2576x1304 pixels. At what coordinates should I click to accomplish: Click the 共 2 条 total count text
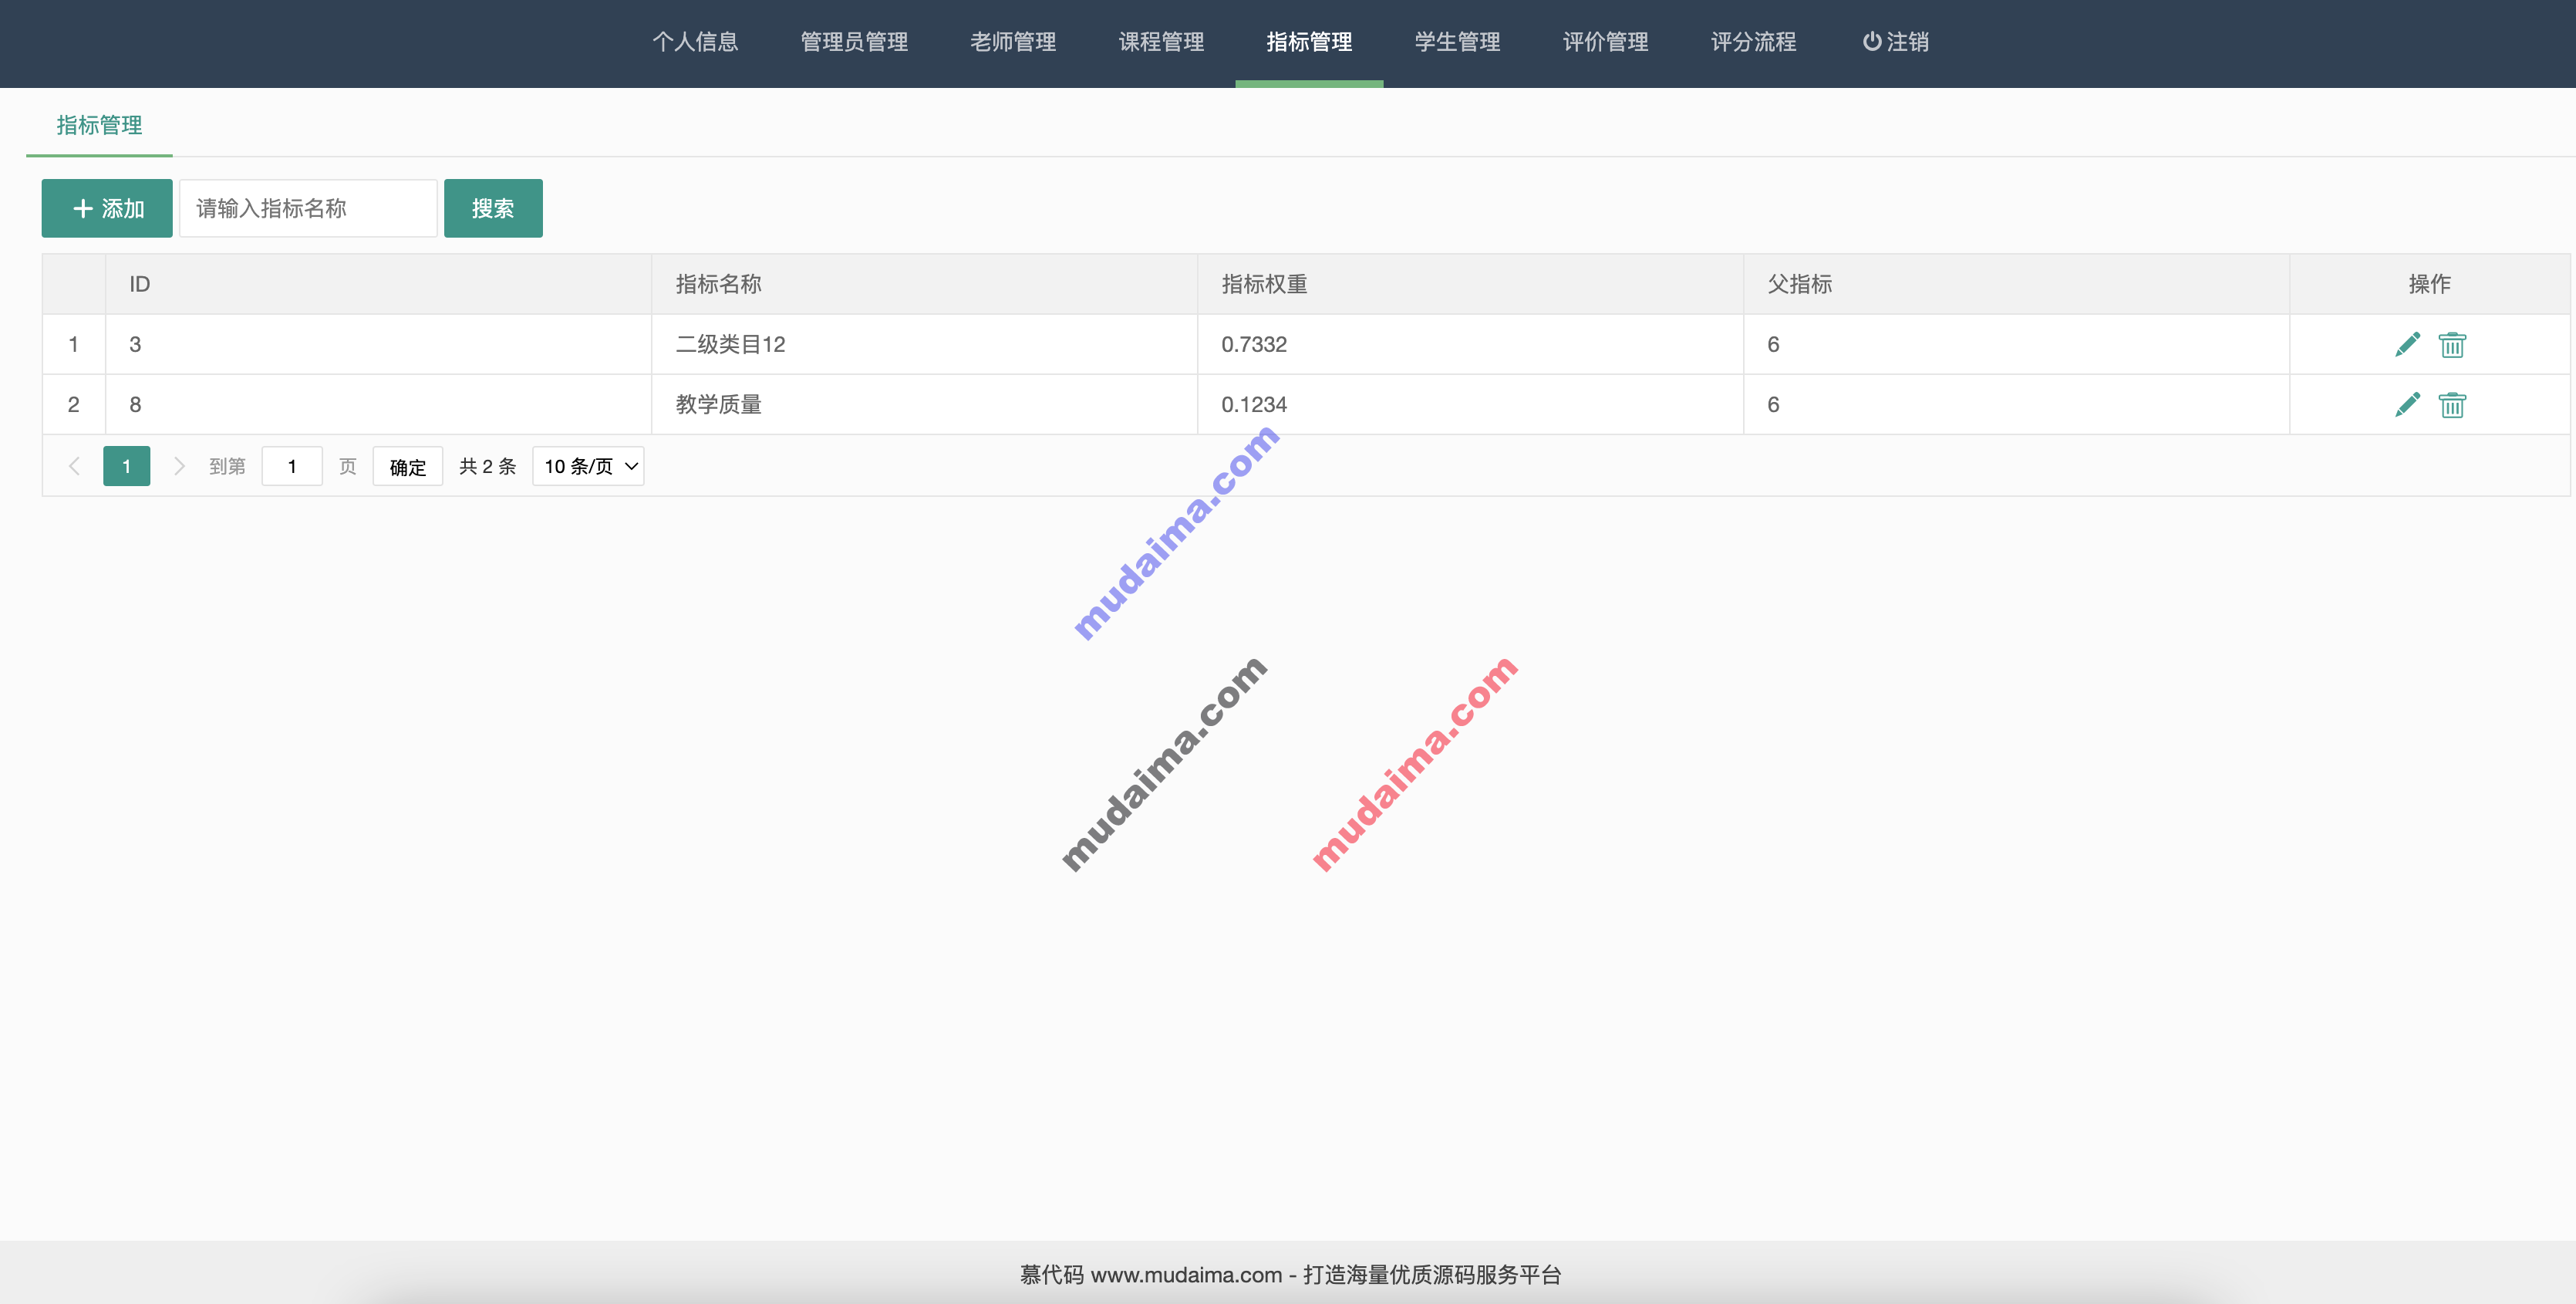[488, 466]
